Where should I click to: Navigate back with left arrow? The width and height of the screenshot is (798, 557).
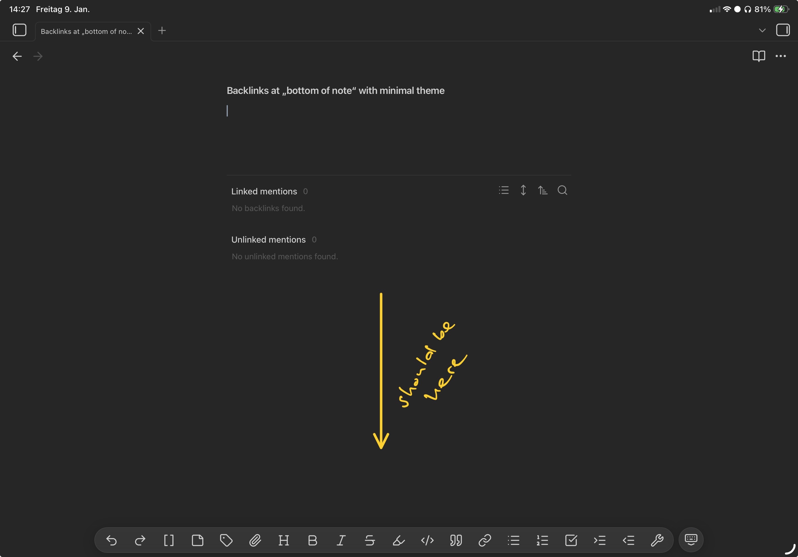(17, 56)
